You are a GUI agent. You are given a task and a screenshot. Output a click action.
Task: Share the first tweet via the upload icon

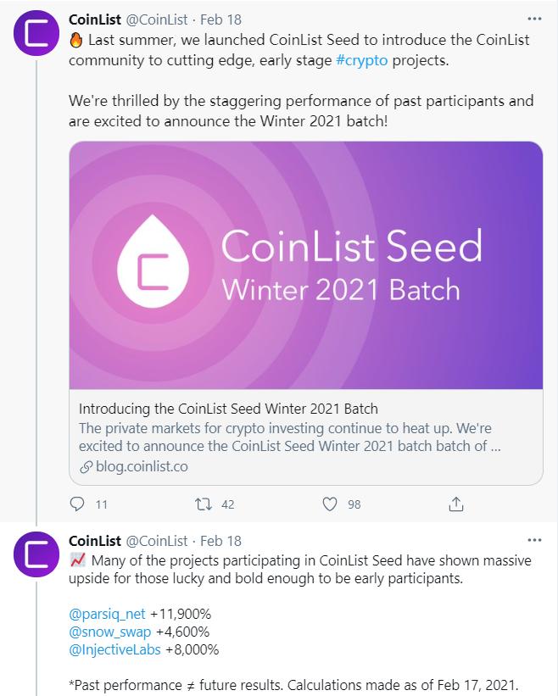coord(455,504)
